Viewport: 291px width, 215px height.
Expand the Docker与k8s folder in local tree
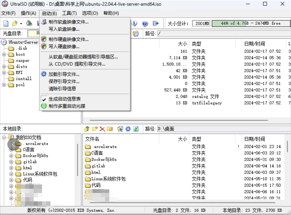pyautogui.click(x=11, y=156)
